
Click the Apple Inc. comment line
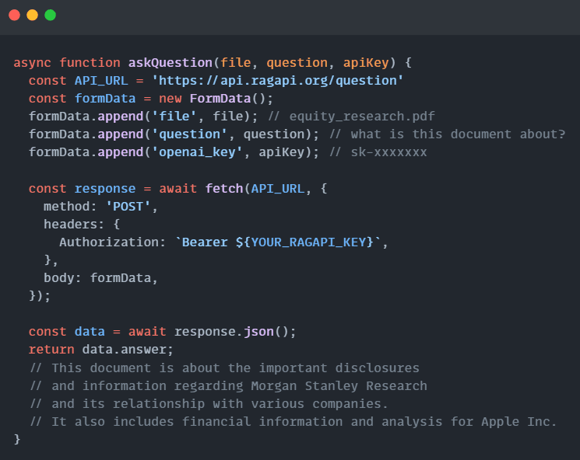click(x=294, y=422)
